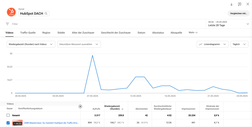252x127 pixels.
Task: Click the line chart icon in Liniendiagramm
Action: tap(201, 44)
